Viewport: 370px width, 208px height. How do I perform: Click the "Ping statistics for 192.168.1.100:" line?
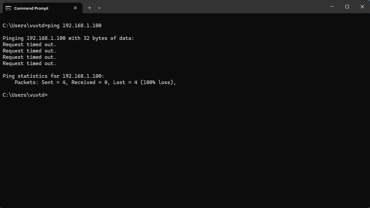(x=53, y=76)
